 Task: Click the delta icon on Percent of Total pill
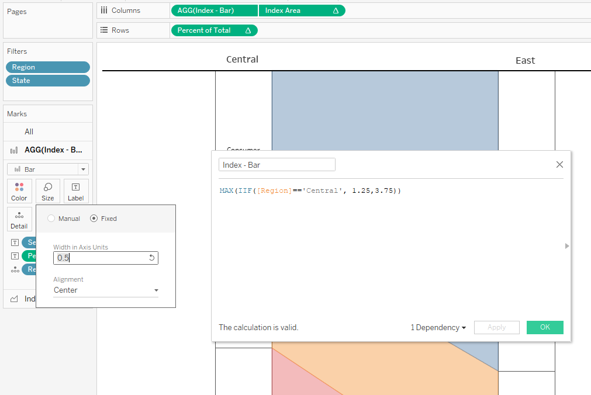[x=248, y=30]
